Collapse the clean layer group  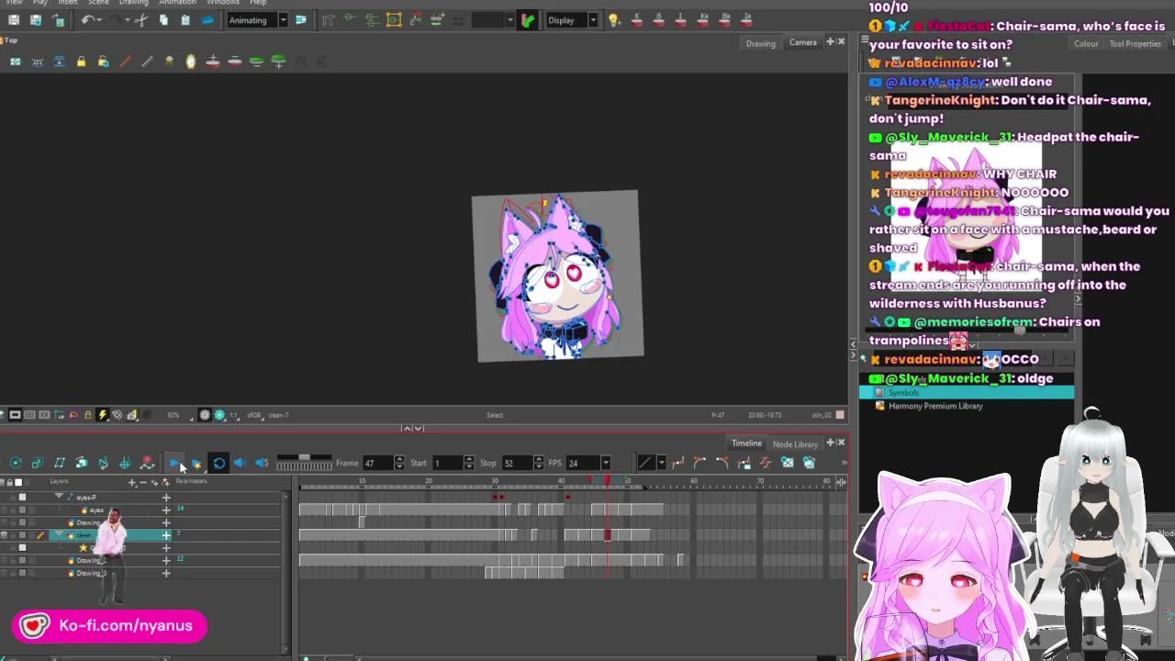[60, 534]
